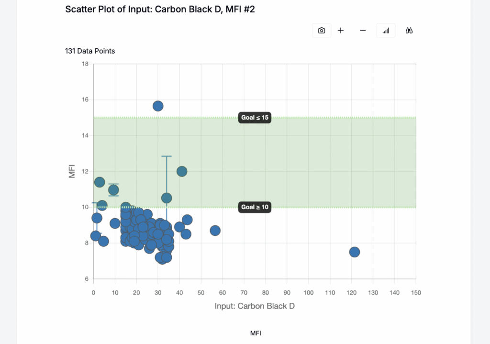
Task: Click the '131 Data Points' text
Action: coord(90,51)
